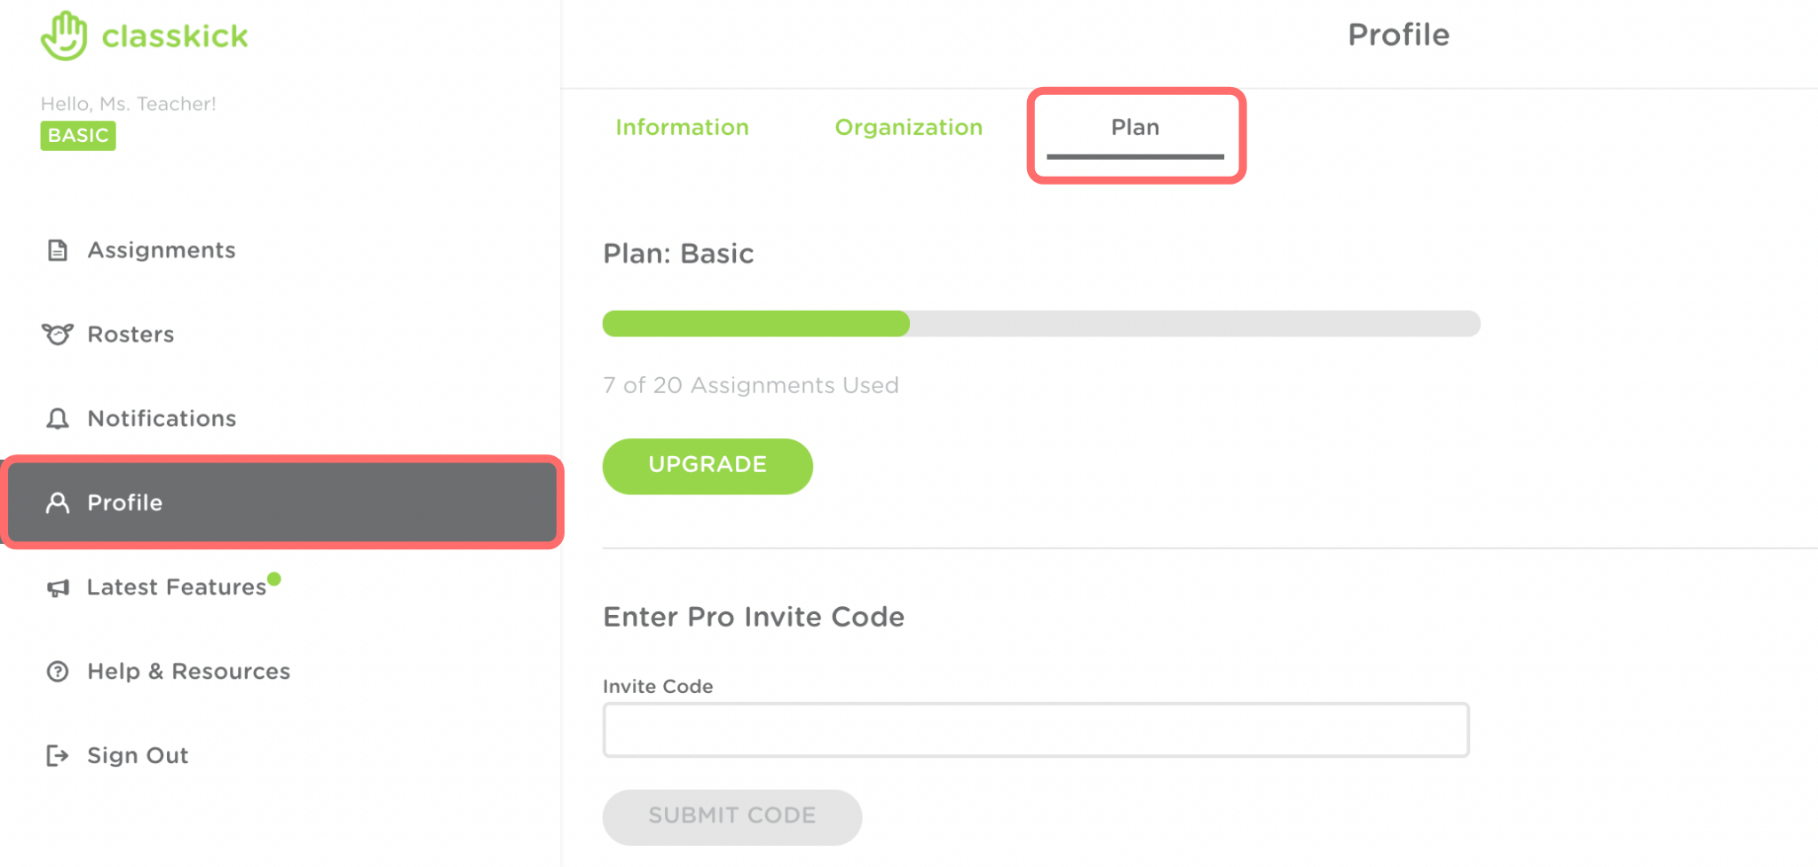Click the Latest Features megaphone icon
Viewport: 1818px width, 867px height.
pos(58,587)
